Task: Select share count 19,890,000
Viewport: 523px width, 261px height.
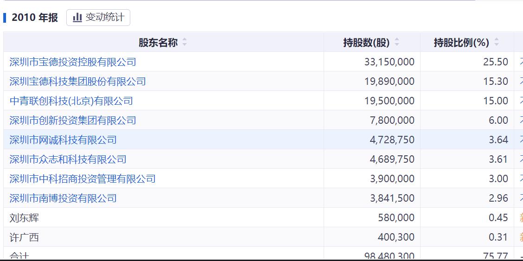Action: click(x=389, y=81)
